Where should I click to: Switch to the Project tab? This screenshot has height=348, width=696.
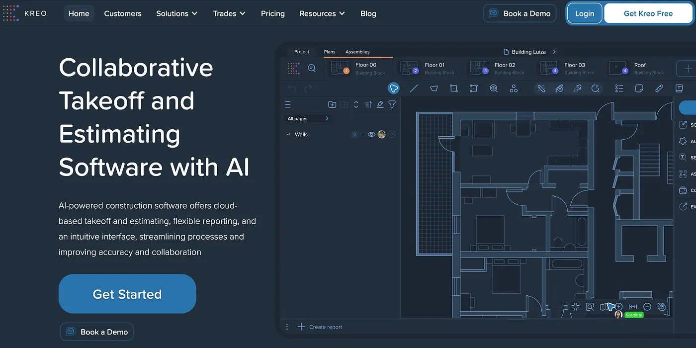coord(302,52)
